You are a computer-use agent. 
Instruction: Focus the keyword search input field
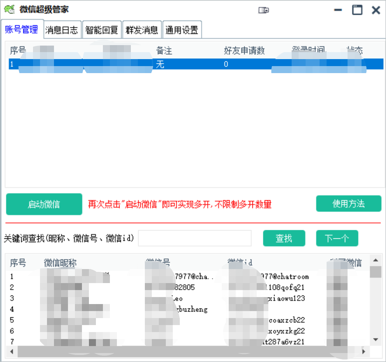(195, 238)
